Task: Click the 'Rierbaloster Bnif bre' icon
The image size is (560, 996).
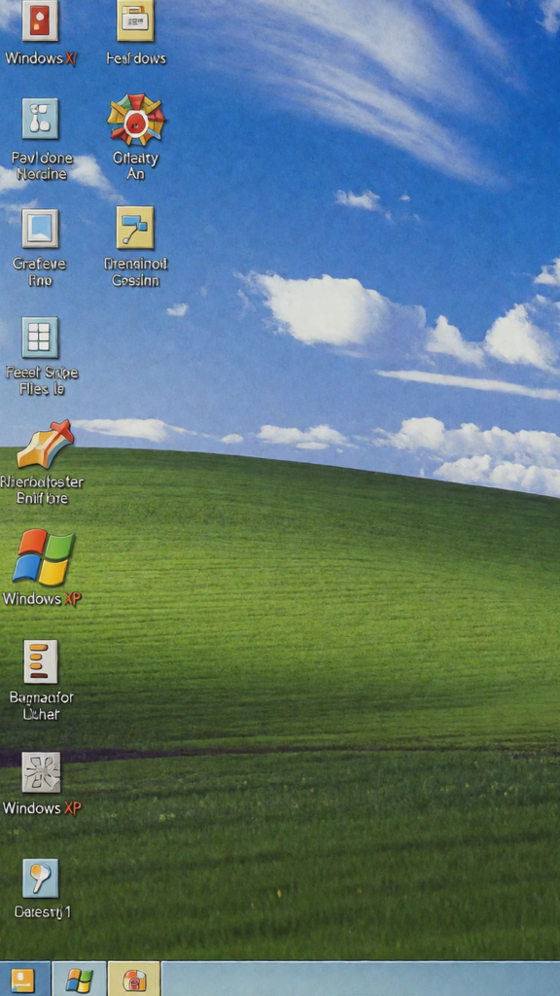Action: (45, 444)
